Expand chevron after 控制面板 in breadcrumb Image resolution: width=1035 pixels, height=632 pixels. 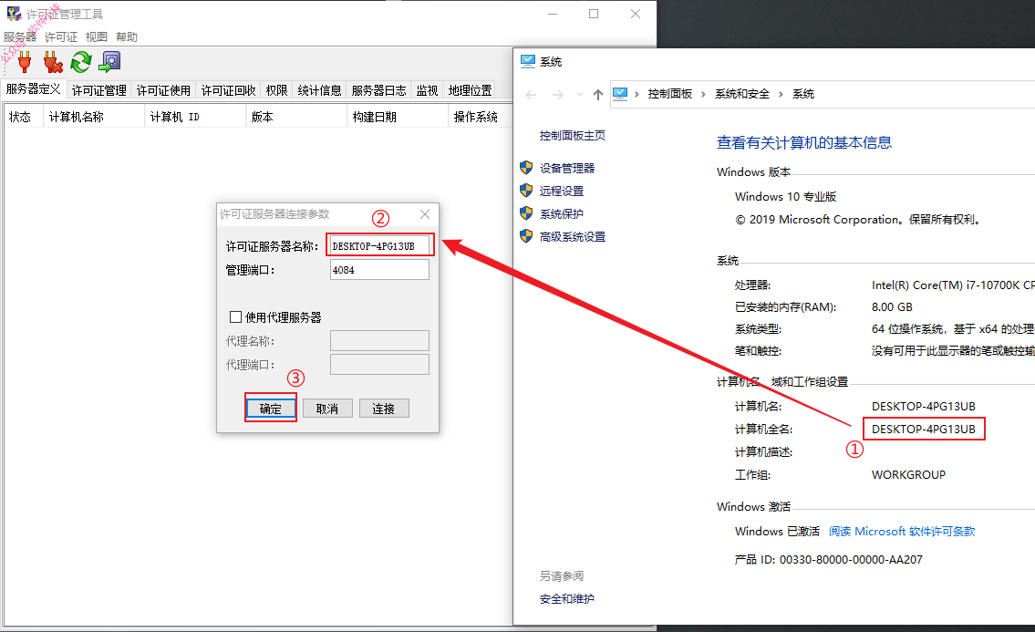click(703, 95)
